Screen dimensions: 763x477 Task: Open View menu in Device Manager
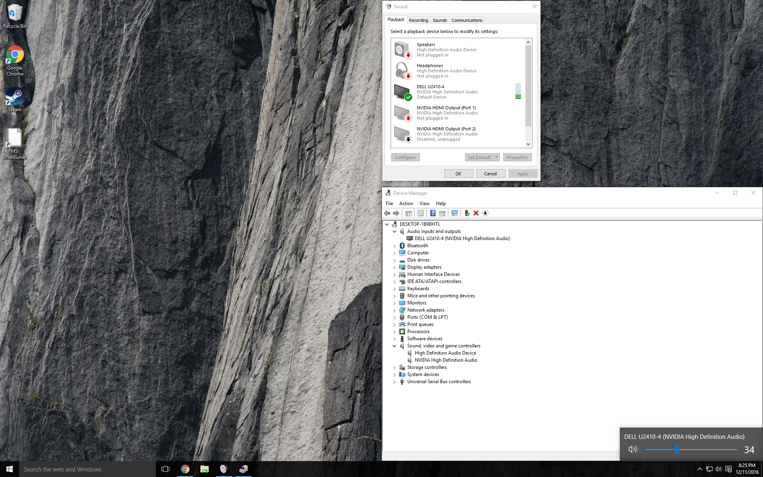coord(424,204)
